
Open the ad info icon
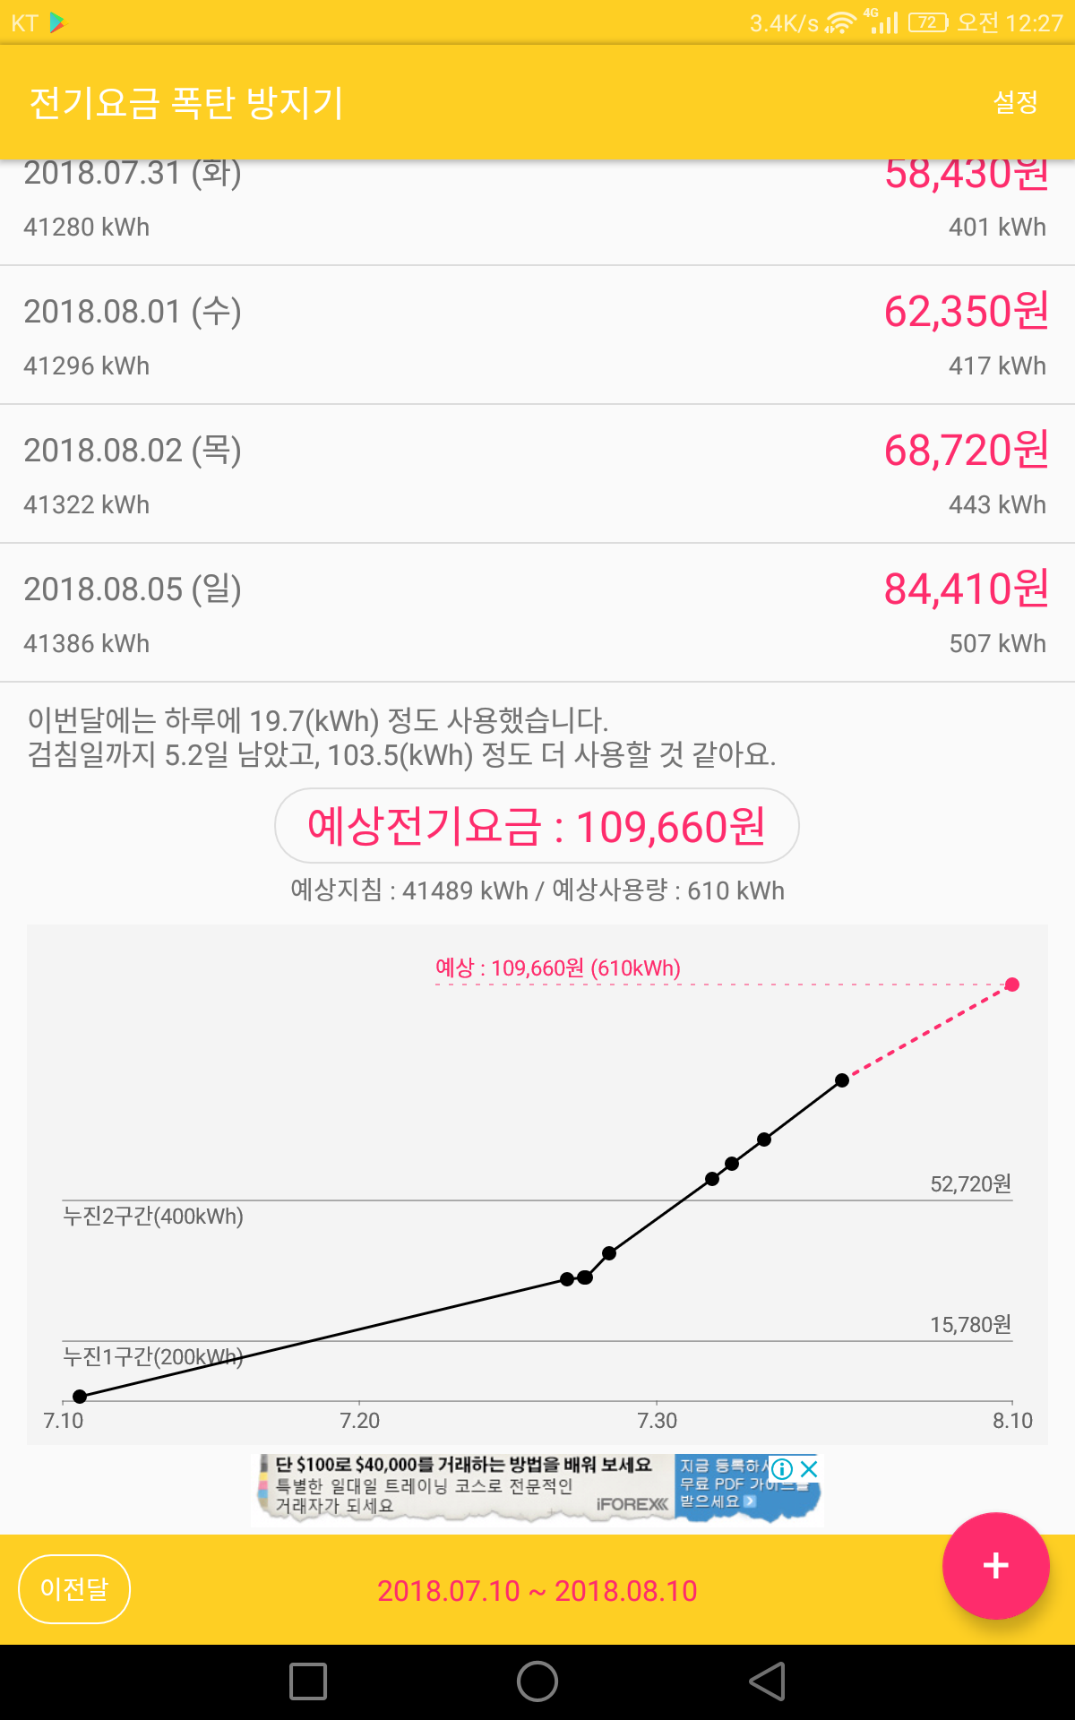click(782, 1469)
